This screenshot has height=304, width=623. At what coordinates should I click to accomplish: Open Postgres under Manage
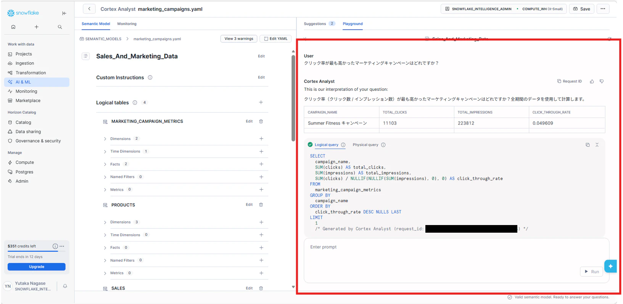pyautogui.click(x=37, y=172)
